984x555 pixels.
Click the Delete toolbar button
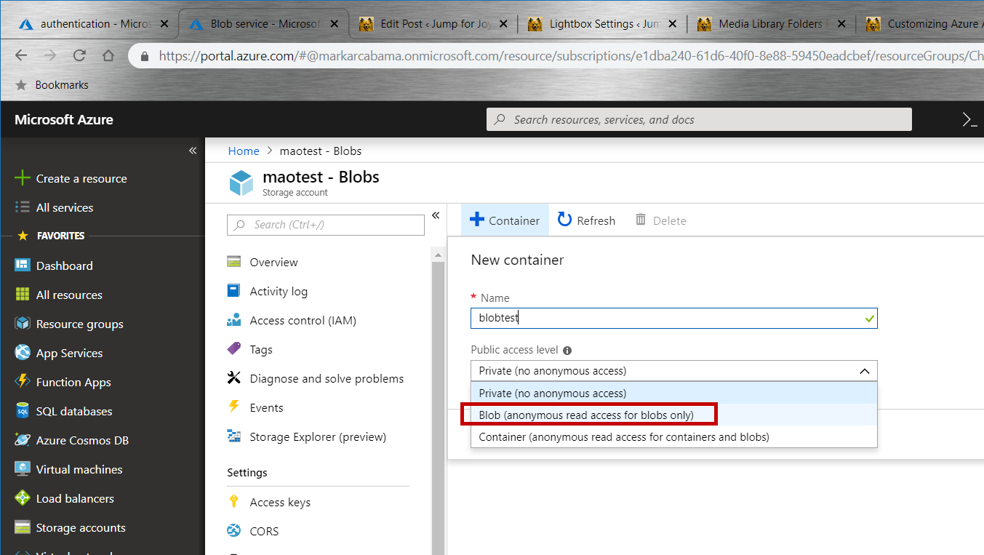pos(660,220)
